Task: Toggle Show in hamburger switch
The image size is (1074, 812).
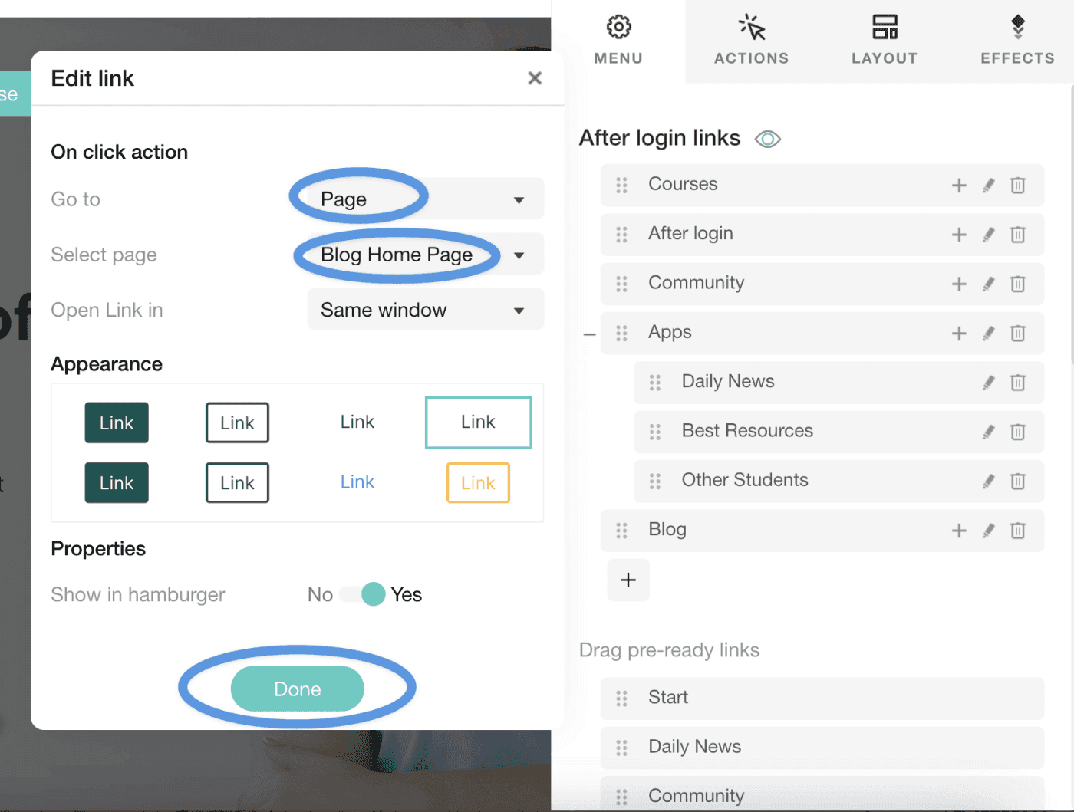Action: click(x=362, y=594)
